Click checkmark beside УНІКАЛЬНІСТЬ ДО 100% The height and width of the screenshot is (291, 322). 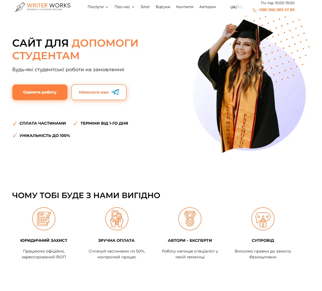click(x=15, y=136)
